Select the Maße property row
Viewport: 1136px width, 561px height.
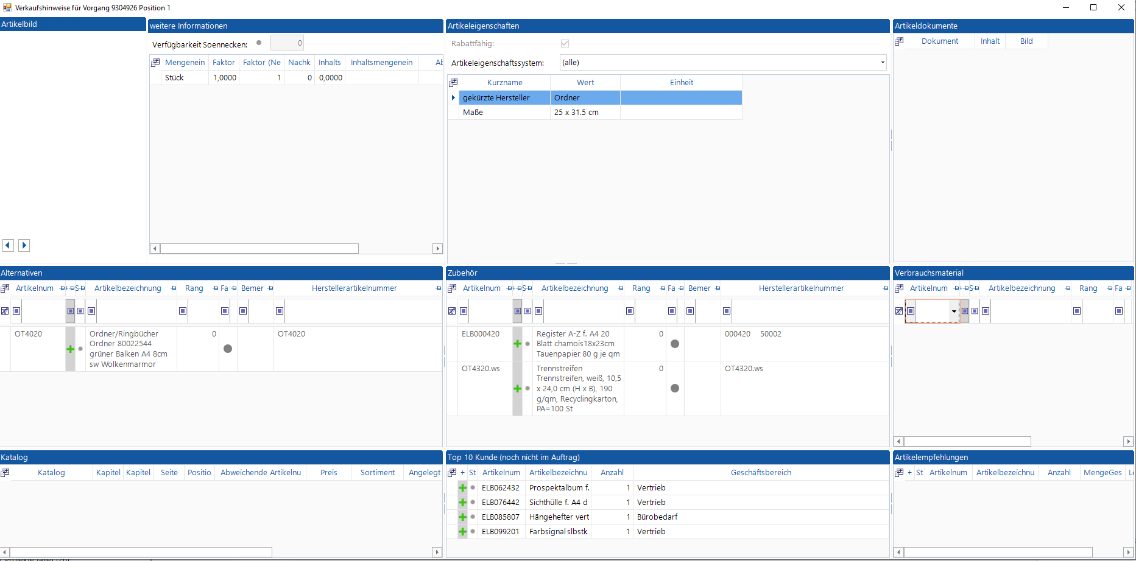coord(506,113)
